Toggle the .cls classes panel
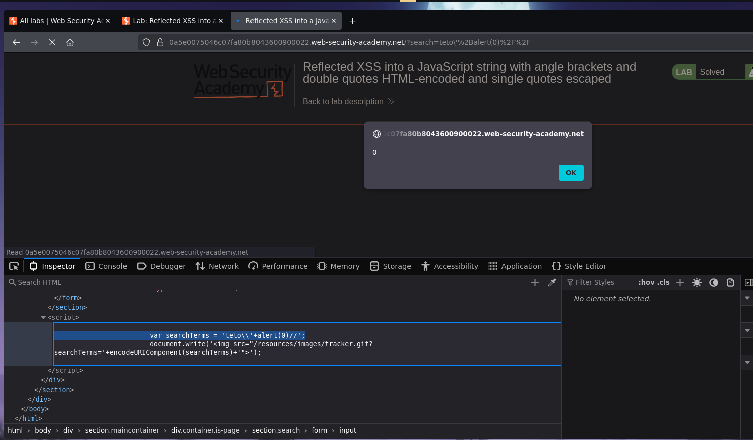The image size is (753, 440). click(x=664, y=282)
